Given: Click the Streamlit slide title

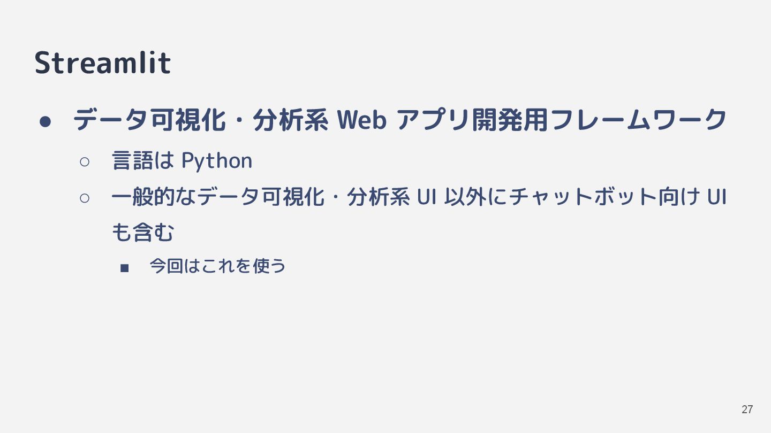Looking at the screenshot, I should [x=103, y=63].
